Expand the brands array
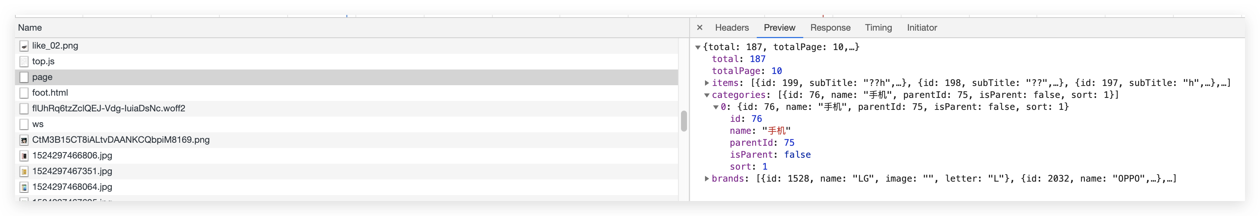 coord(707,179)
